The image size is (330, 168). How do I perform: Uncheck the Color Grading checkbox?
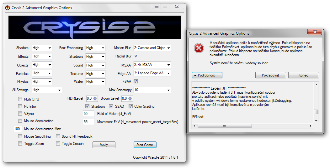pyautogui.click(x=130, y=106)
